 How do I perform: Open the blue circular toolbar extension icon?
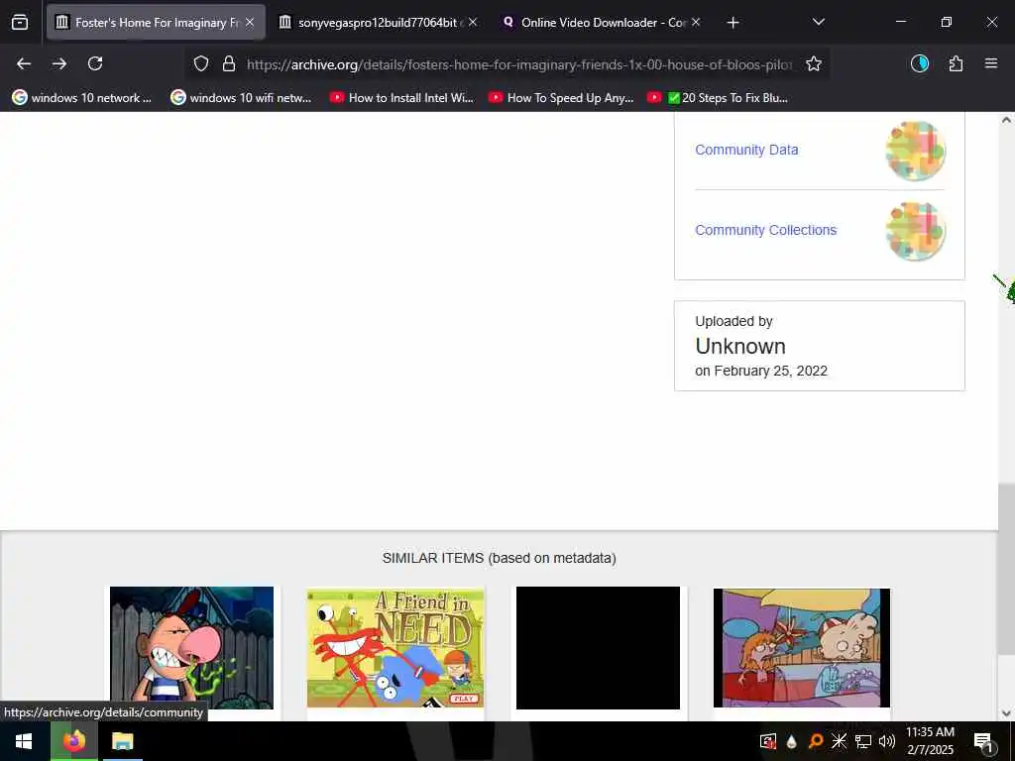click(x=919, y=63)
